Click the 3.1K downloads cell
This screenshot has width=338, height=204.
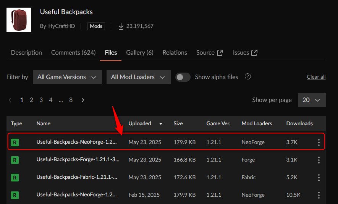(292, 160)
